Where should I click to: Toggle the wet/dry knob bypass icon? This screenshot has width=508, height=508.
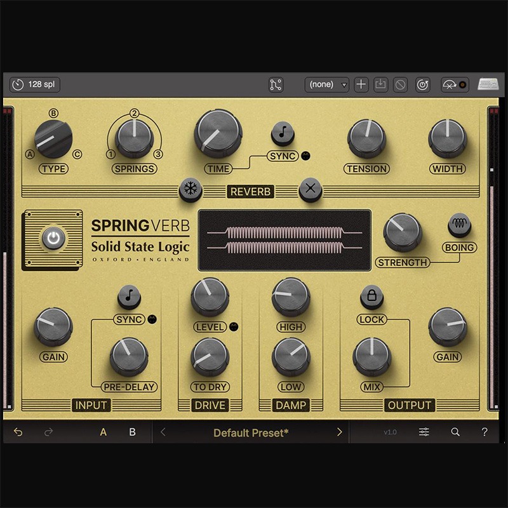(x=455, y=85)
